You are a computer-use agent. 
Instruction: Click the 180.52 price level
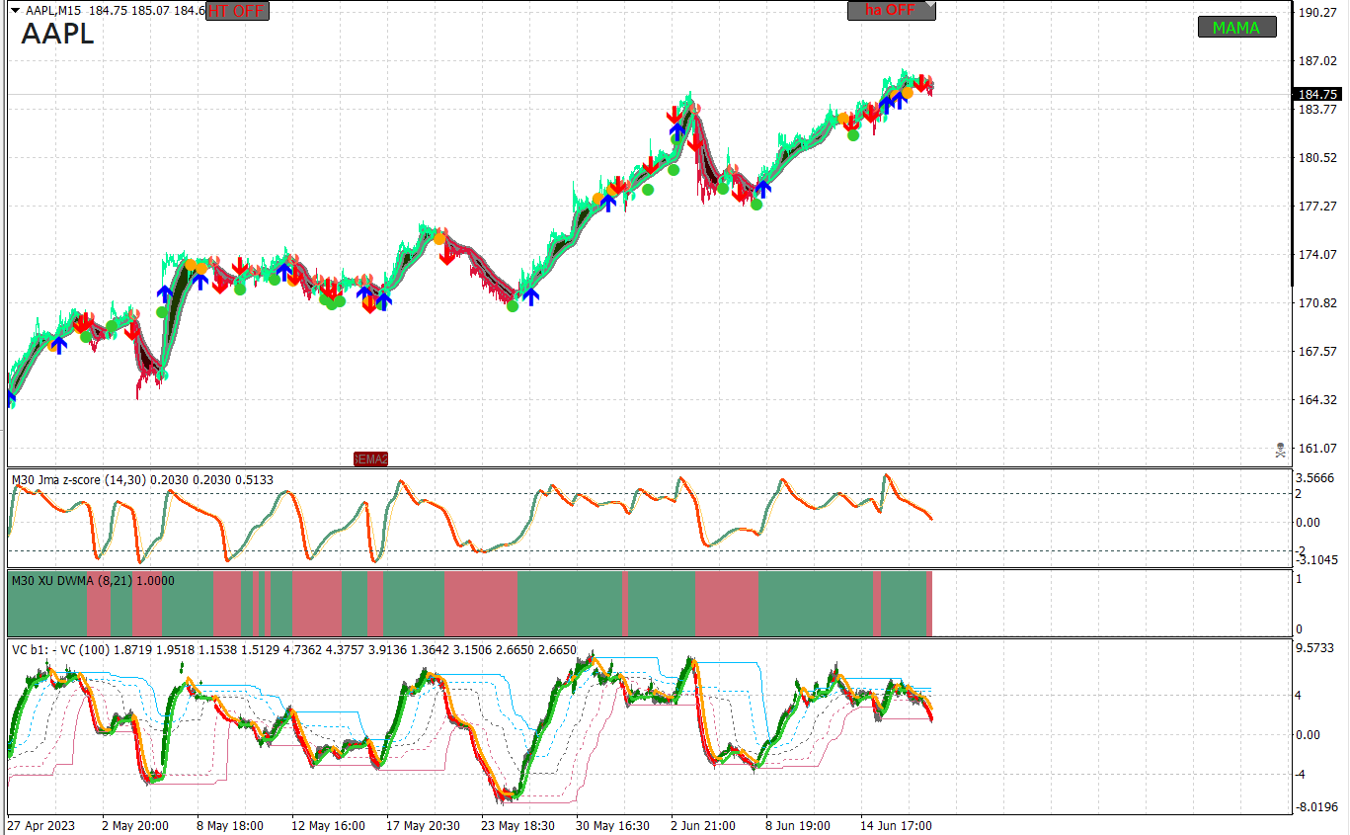click(1317, 158)
